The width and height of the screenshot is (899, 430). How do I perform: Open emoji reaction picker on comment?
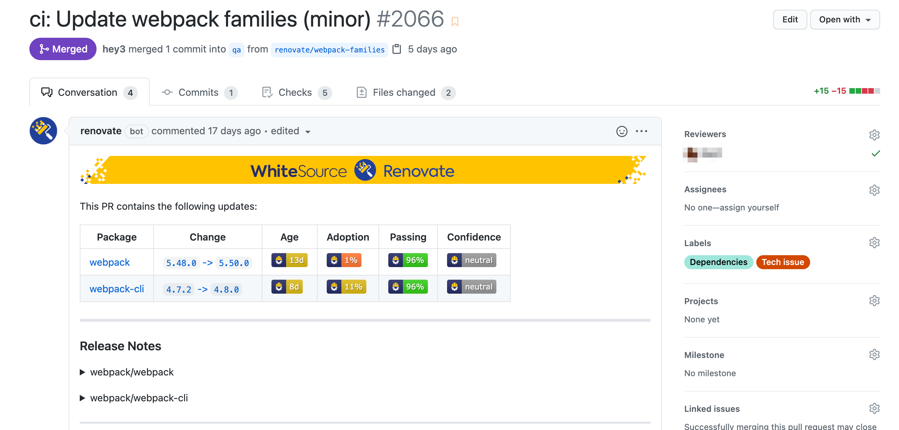click(622, 131)
